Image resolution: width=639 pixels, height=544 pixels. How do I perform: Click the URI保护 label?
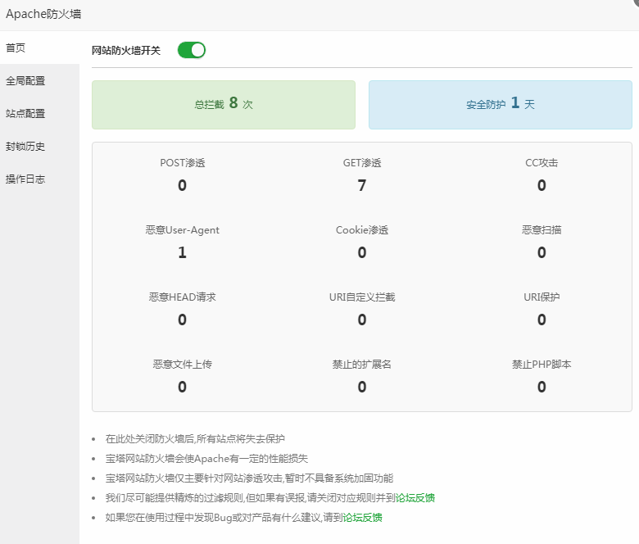[542, 297]
